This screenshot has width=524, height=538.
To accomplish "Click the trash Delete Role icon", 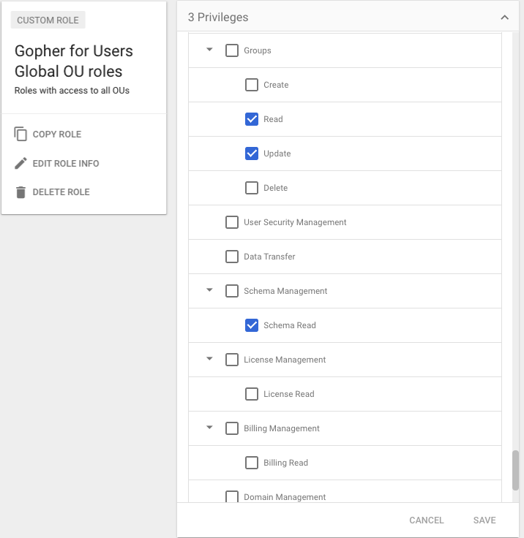I will tap(20, 192).
